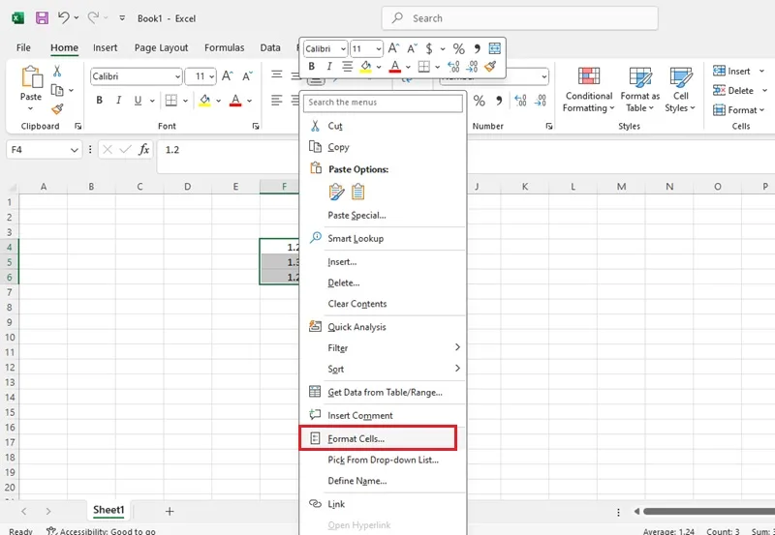Viewport: 775px width, 535px height.
Task: Open mini toolbar Calibri font dropdown
Action: click(x=343, y=49)
